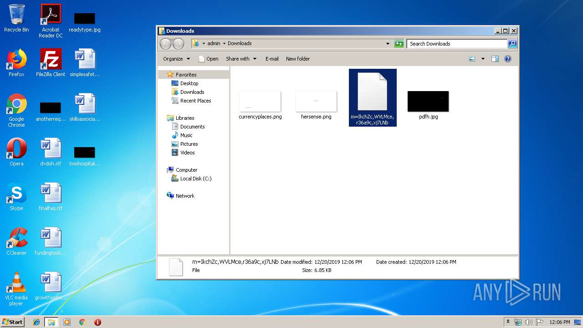Click the Opera icon in the taskbar
This screenshot has width=583, height=328.
point(97,322)
